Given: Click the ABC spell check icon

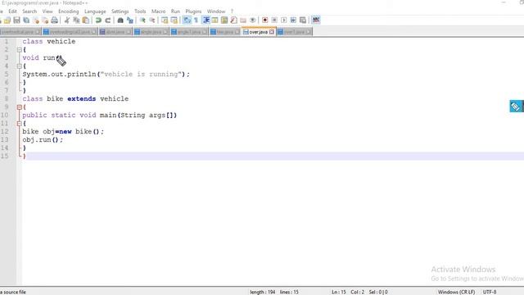Looking at the screenshot, I should tap(316, 20).
